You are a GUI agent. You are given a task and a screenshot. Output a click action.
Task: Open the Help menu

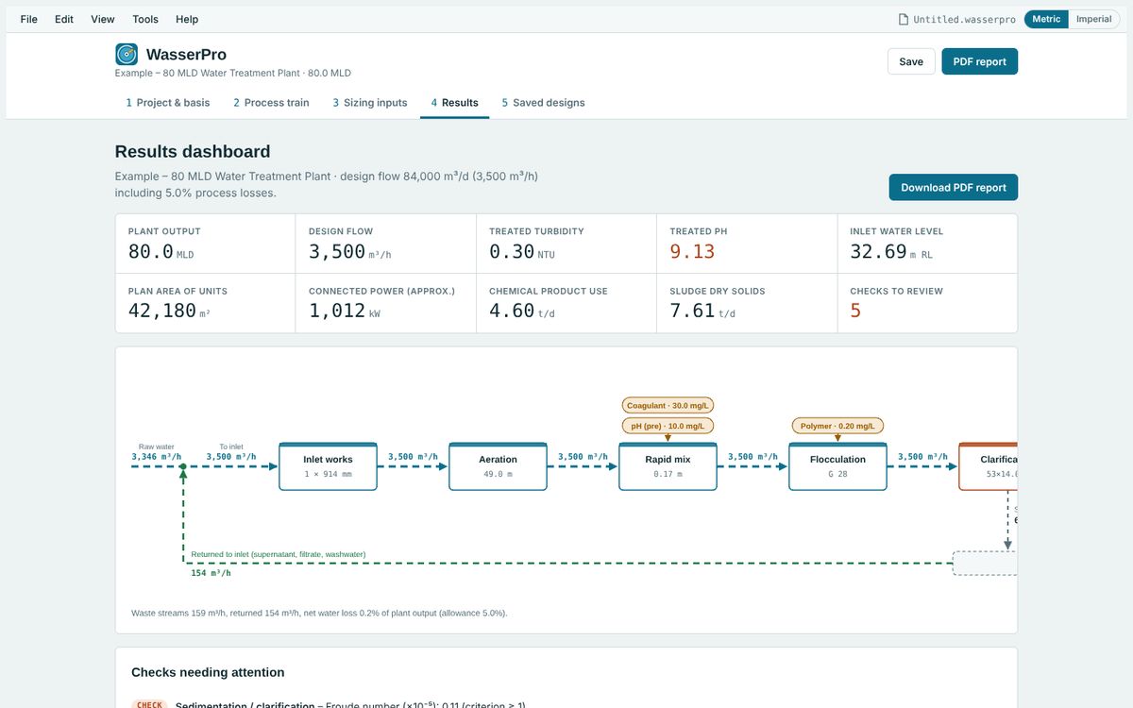click(x=187, y=19)
